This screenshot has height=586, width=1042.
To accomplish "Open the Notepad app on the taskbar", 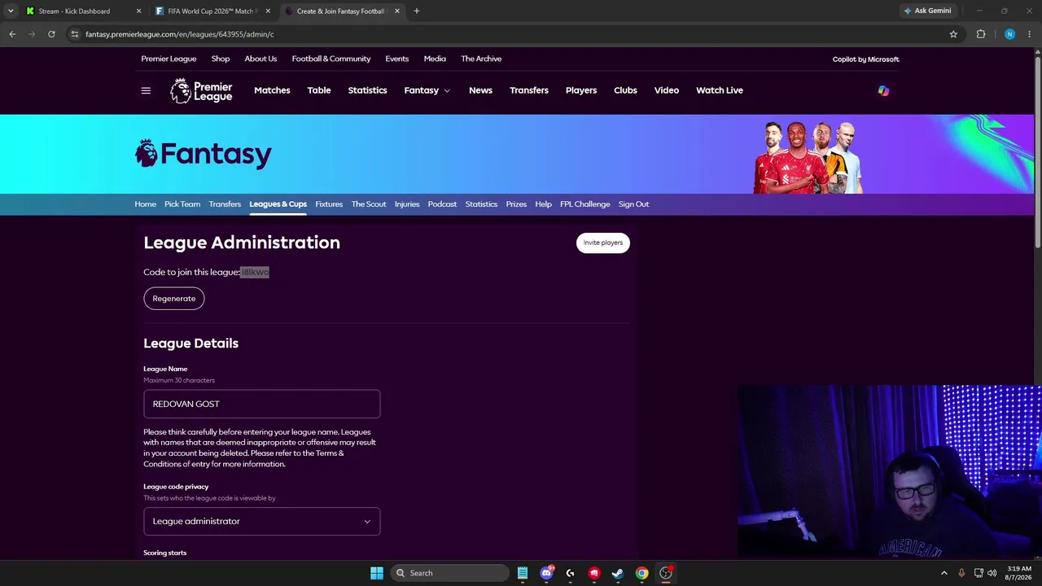I will (523, 573).
